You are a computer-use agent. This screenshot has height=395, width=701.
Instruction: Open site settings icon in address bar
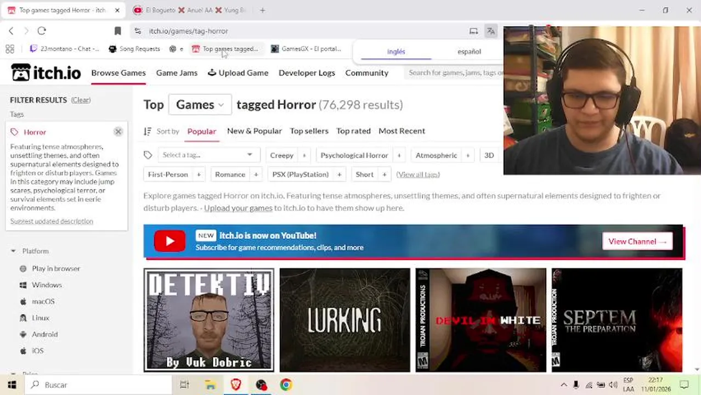tap(138, 31)
